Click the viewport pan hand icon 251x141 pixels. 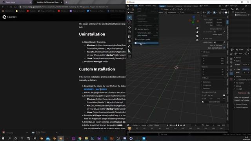197,32
